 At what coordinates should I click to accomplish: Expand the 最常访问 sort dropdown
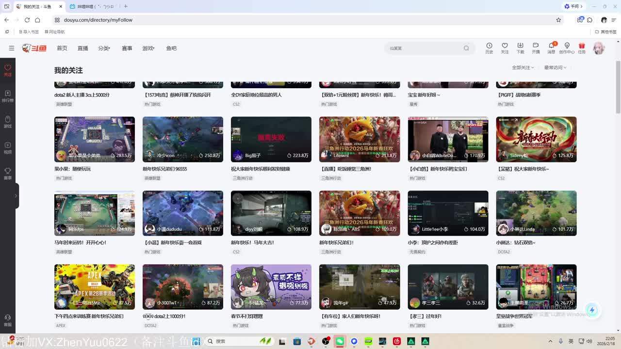[555, 67]
